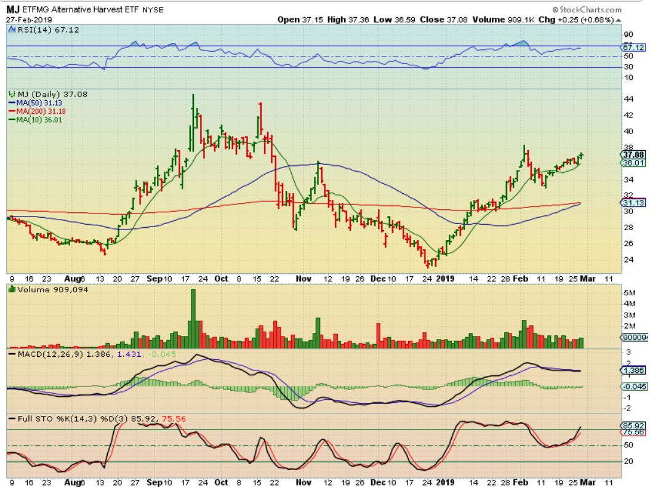
Task: Select the MA(10) 36.01 legend text
Action: point(39,120)
